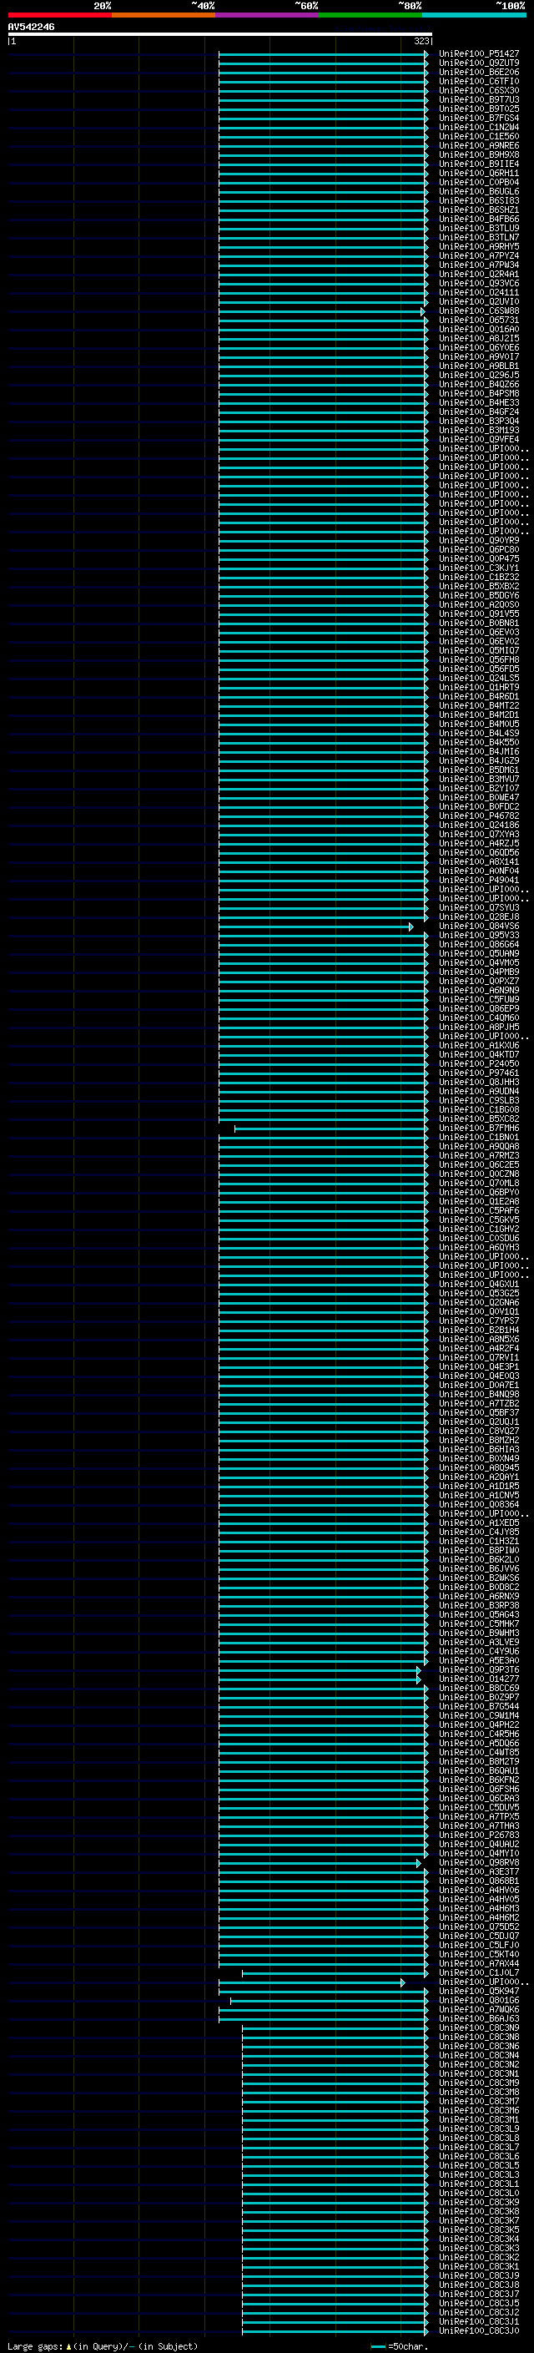Click the cyan ~100% identity legend segment
Viewport: 534px width, 2353px height.
(x=474, y=16)
